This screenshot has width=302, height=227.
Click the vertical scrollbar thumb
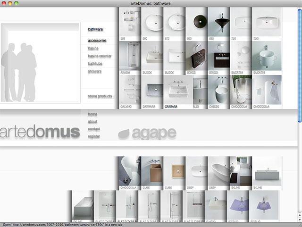300,65
